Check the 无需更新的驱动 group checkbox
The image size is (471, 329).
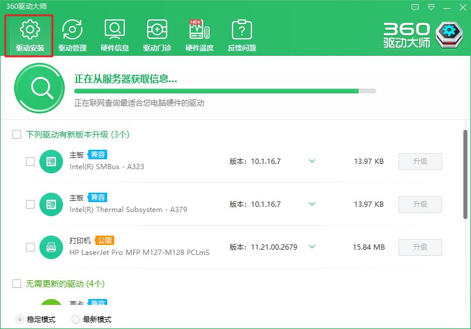tap(17, 283)
